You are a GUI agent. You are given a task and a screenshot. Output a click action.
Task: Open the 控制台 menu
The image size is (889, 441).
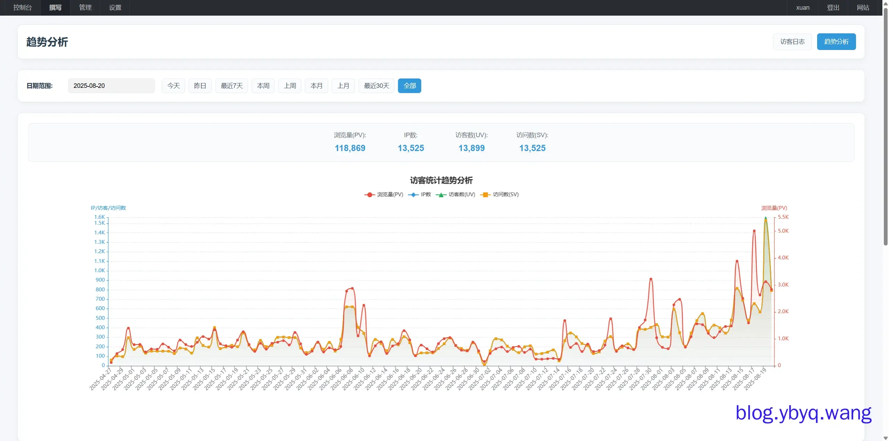point(22,8)
